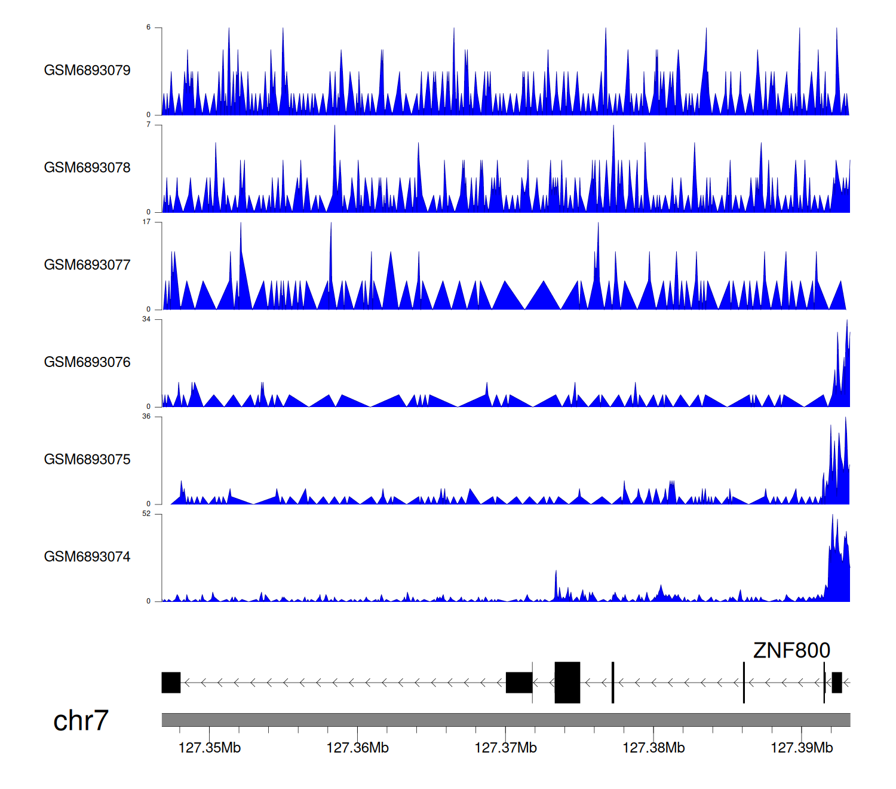Select the GSM6893074 track name
Image resolution: width=896 pixels, height=789 pixels.
[x=87, y=557]
